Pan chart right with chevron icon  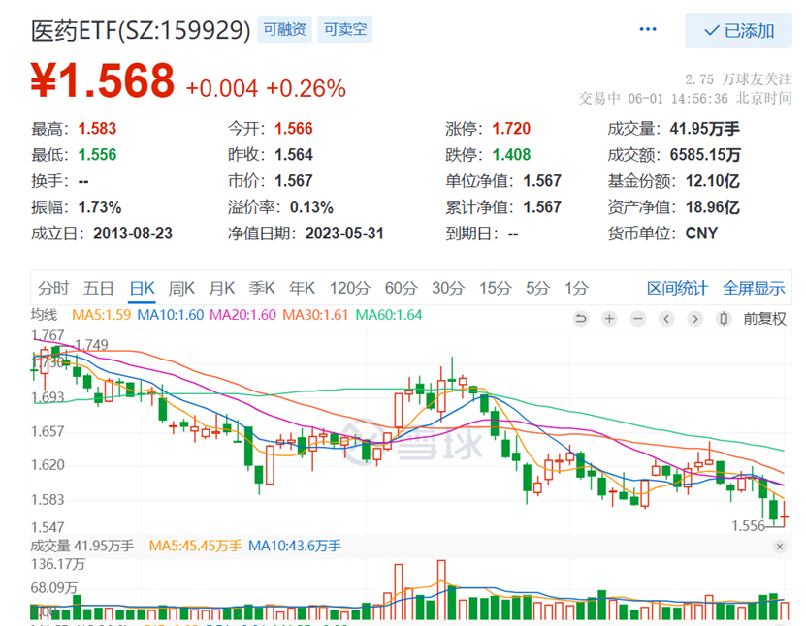695,319
